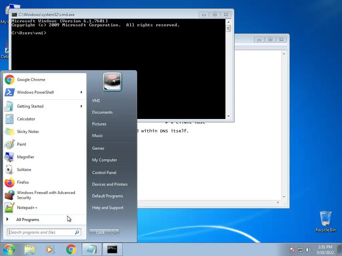Image resolution: width=342 pixels, height=256 pixels.
Task: Expand All Programs list
Action: click(x=45, y=220)
